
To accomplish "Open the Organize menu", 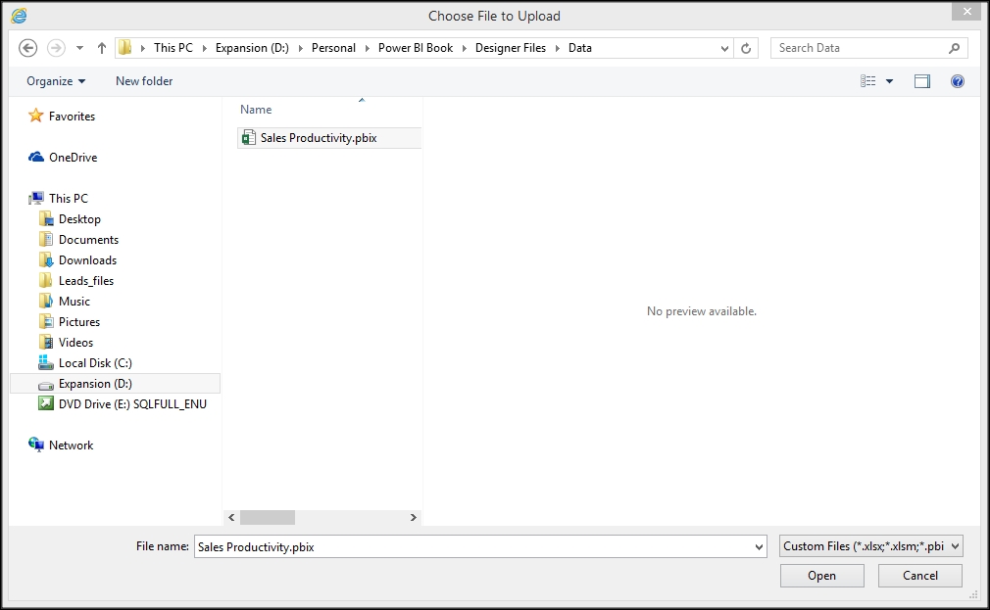I will click(56, 81).
